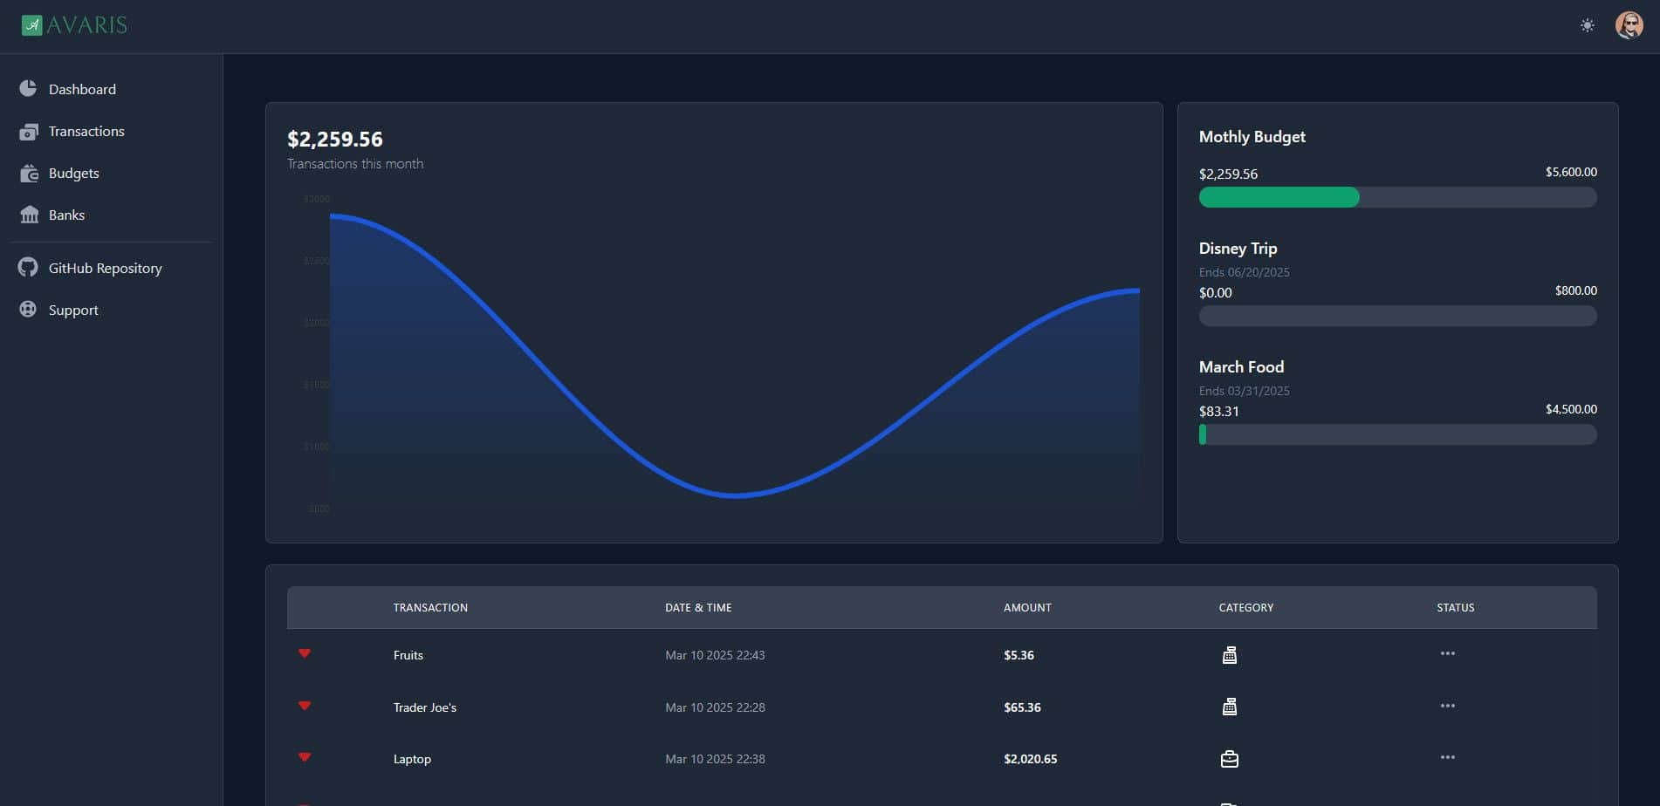
Task: Open status options for Fruits transaction
Action: pyautogui.click(x=1447, y=653)
